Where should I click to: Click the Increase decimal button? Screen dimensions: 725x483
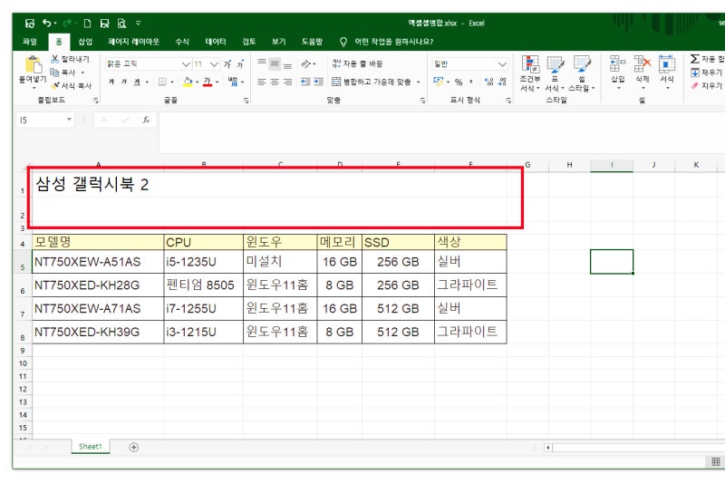pyautogui.click(x=489, y=82)
